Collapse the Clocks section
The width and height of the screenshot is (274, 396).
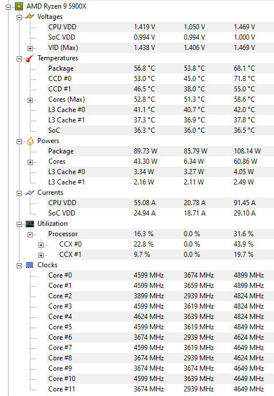(19, 266)
